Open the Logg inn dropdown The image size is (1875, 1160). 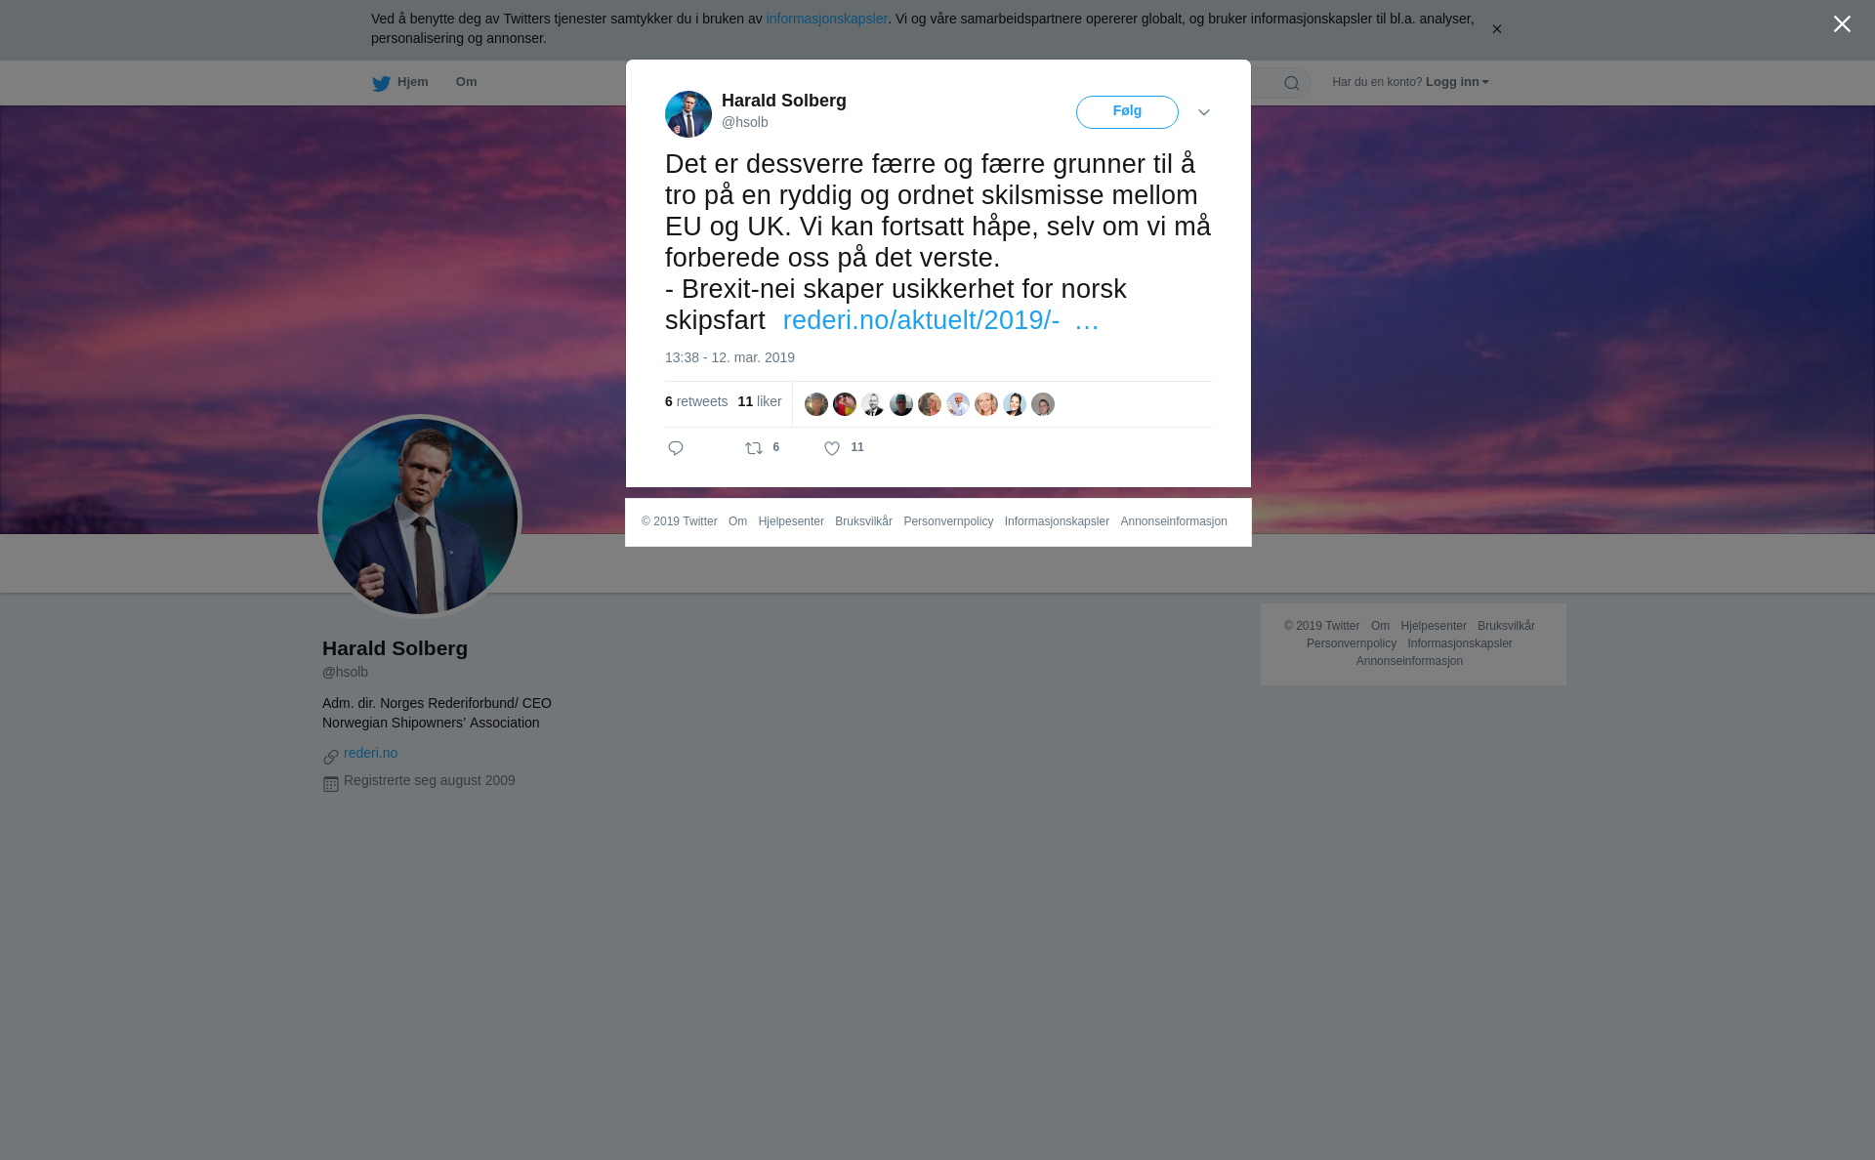tap(1457, 82)
